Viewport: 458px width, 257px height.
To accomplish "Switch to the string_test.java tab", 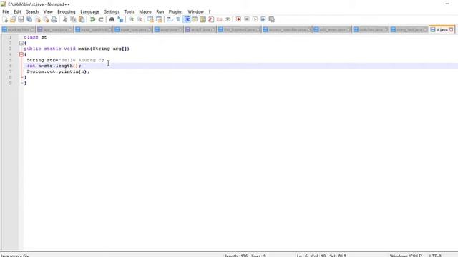I will pyautogui.click(x=409, y=29).
